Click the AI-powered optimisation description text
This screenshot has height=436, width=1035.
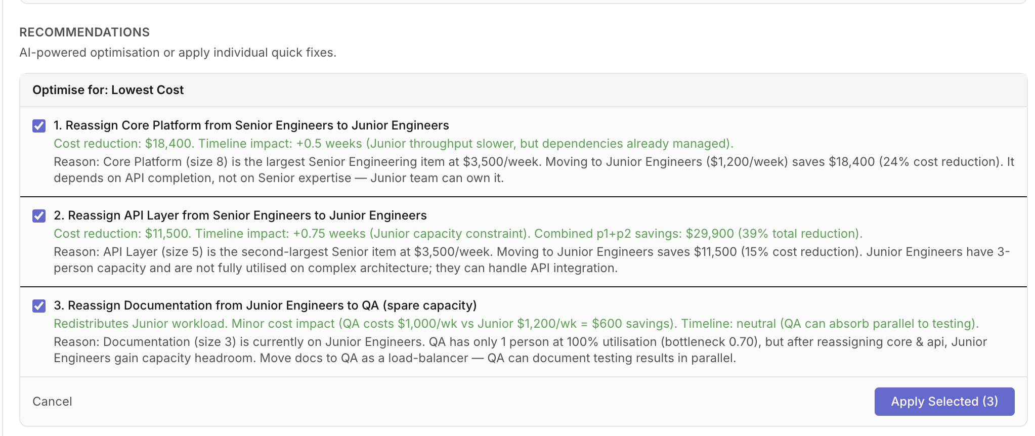click(x=178, y=53)
